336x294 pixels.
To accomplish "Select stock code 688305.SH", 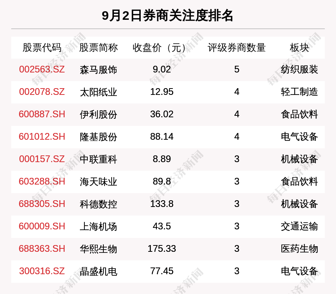I will click(42, 204).
